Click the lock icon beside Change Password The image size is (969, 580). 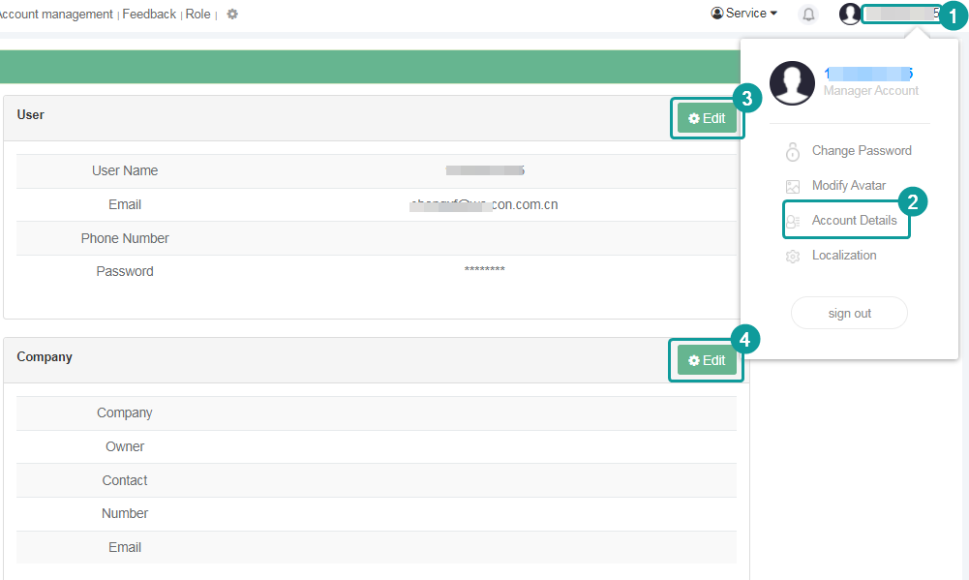pyautogui.click(x=792, y=151)
